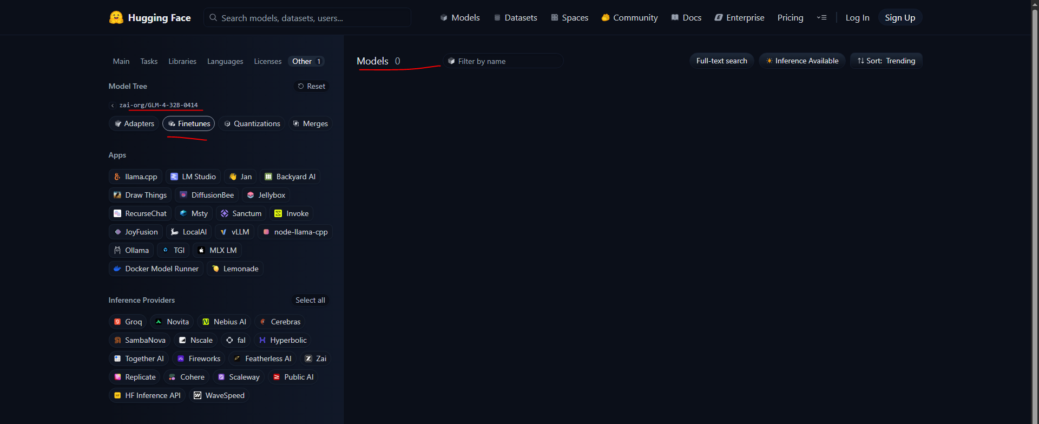
Task: Toggle the Nscale provider filter
Action: 195,340
